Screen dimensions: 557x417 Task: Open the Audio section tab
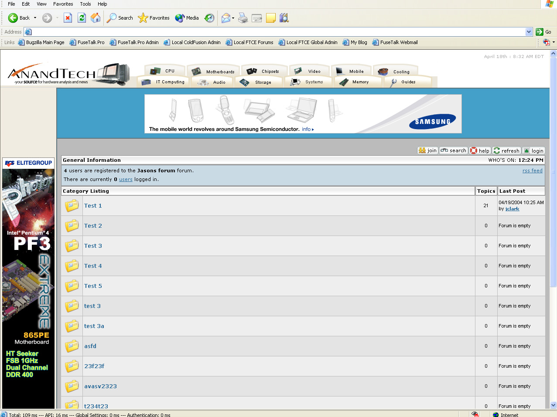pyautogui.click(x=212, y=82)
